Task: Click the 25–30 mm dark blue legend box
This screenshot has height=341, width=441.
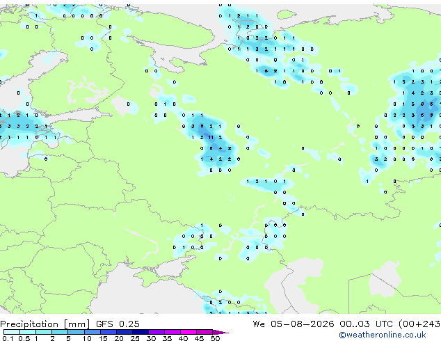Action: pyautogui.click(x=141, y=332)
